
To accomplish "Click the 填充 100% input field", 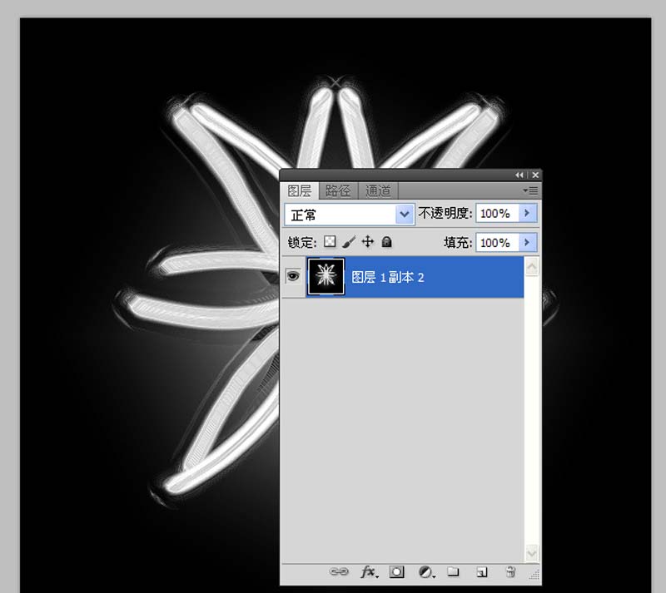I will point(497,242).
